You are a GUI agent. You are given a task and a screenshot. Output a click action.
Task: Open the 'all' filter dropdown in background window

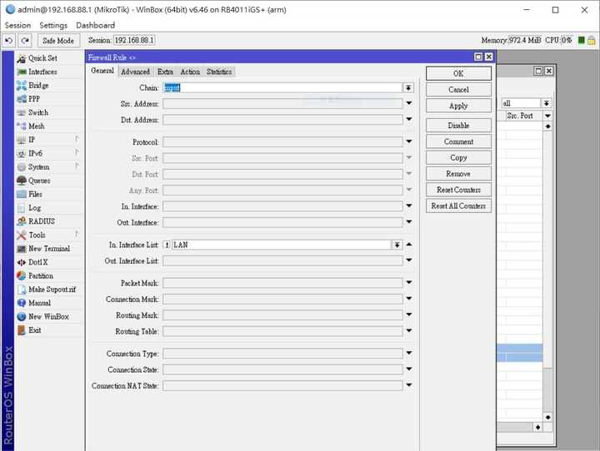tap(547, 103)
